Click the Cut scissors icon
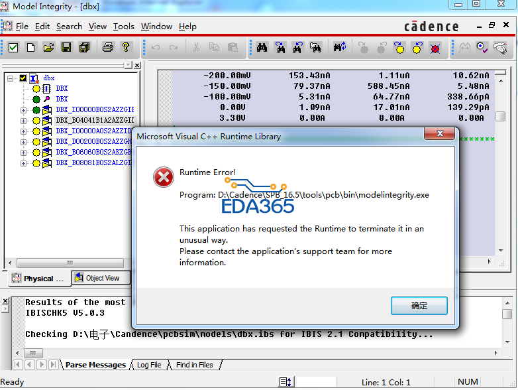The image size is (518, 390). point(196,48)
